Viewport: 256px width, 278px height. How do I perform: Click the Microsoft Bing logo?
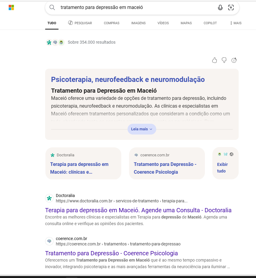point(11,7)
